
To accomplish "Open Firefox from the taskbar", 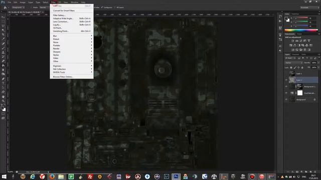I will 52,176.
